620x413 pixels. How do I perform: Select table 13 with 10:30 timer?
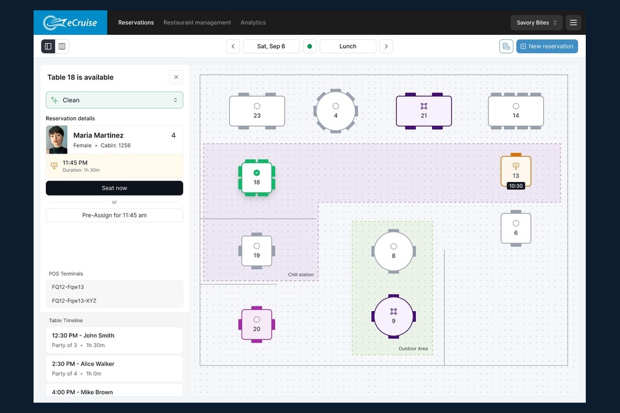[x=515, y=172]
